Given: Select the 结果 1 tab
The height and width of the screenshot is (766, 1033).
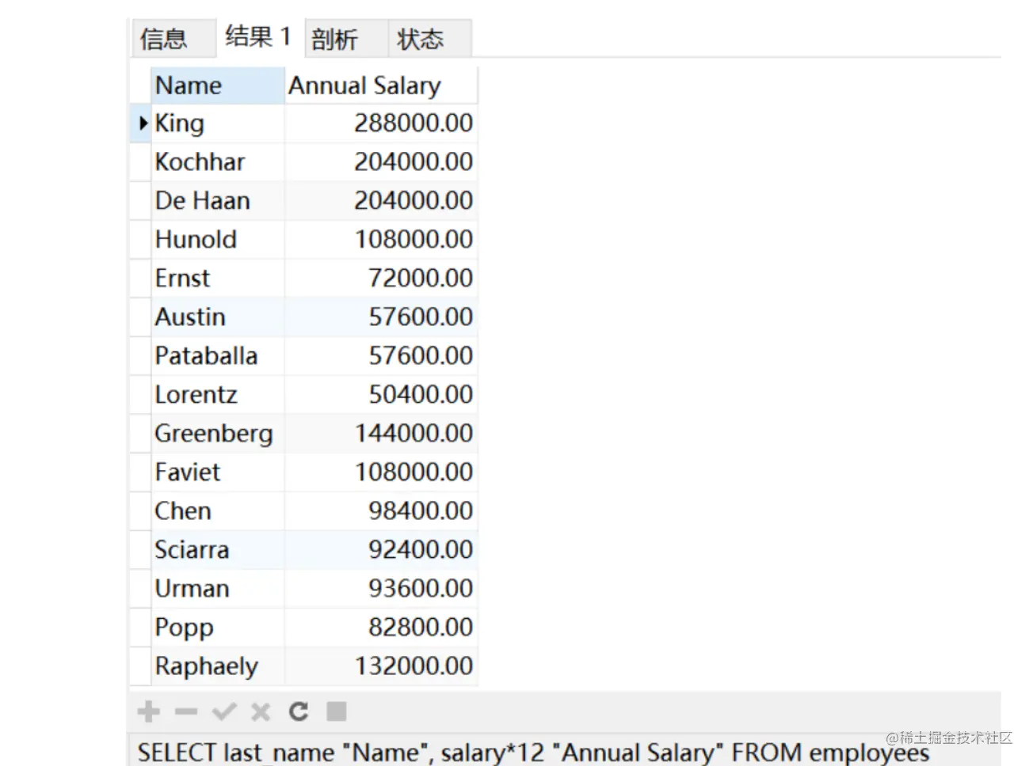Looking at the screenshot, I should 259,37.
